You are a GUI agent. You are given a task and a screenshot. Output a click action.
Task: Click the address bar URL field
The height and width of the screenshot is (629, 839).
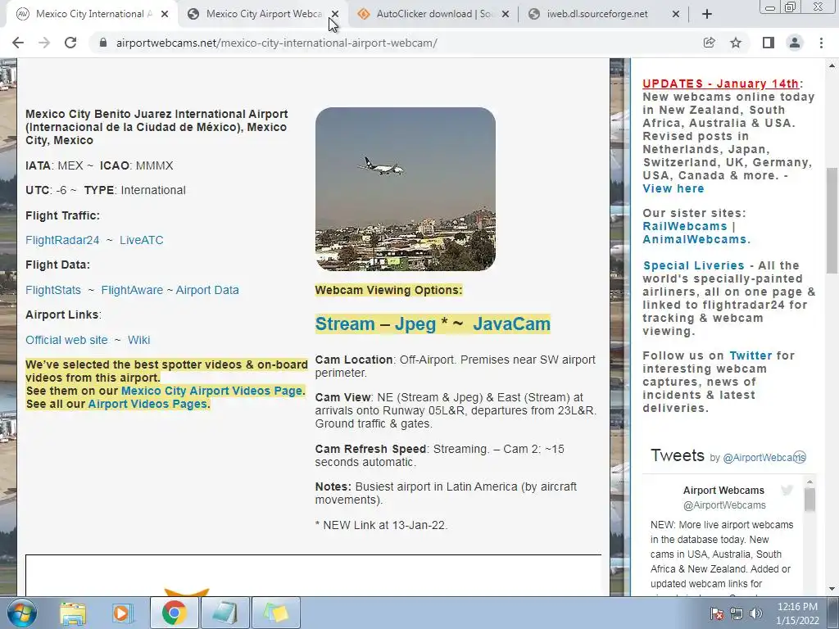pos(396,43)
